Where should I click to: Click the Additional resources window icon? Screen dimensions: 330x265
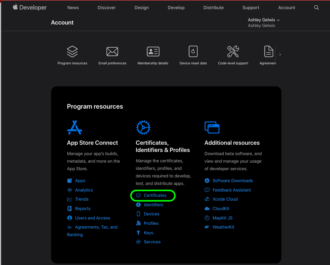coord(212,127)
